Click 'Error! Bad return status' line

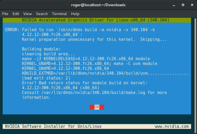(85, 83)
